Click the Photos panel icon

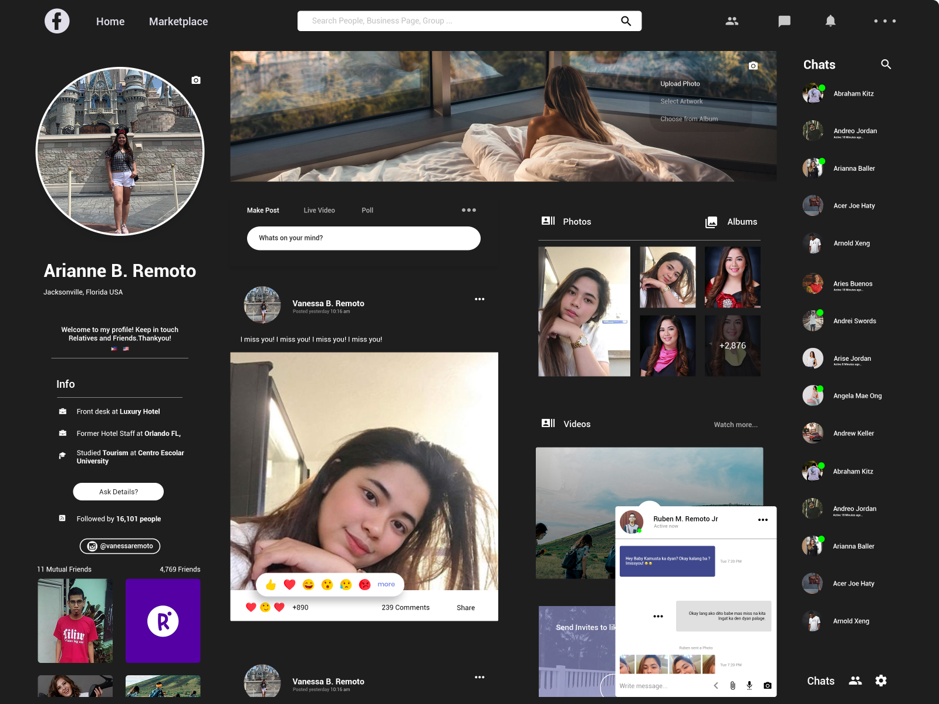tap(548, 221)
